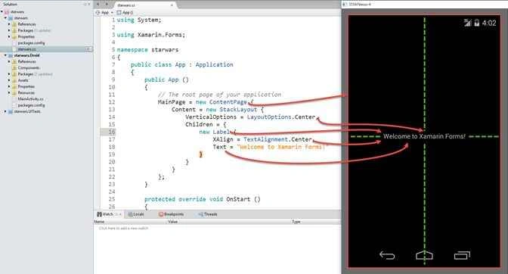The width and height of the screenshot is (508, 274).
Task: Select the Components folder row
Action: tap(29, 68)
